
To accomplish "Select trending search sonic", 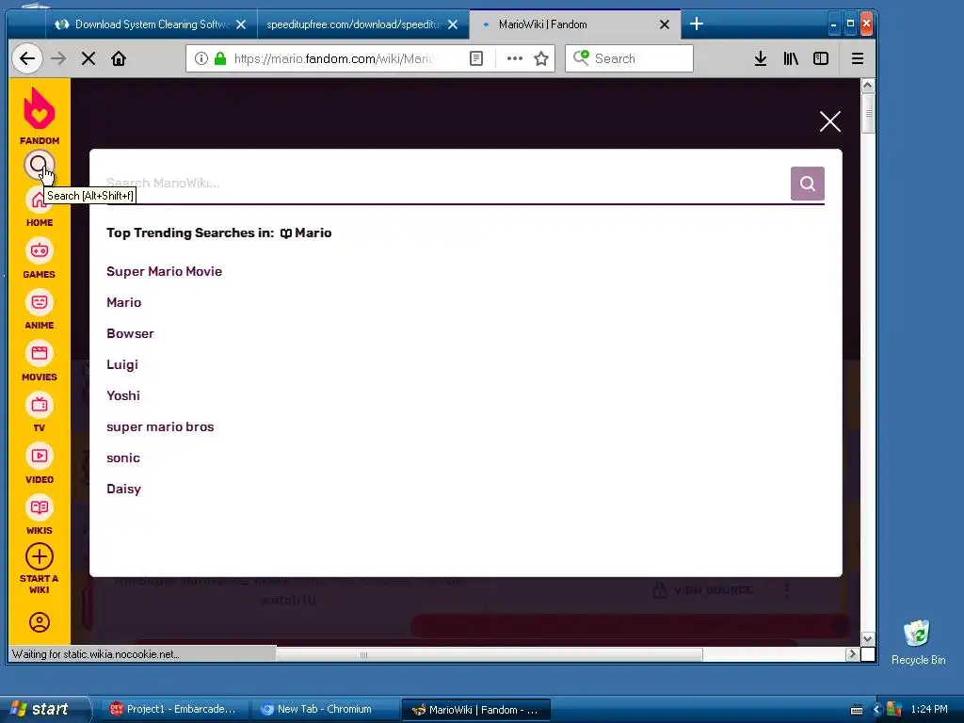I will [123, 458].
